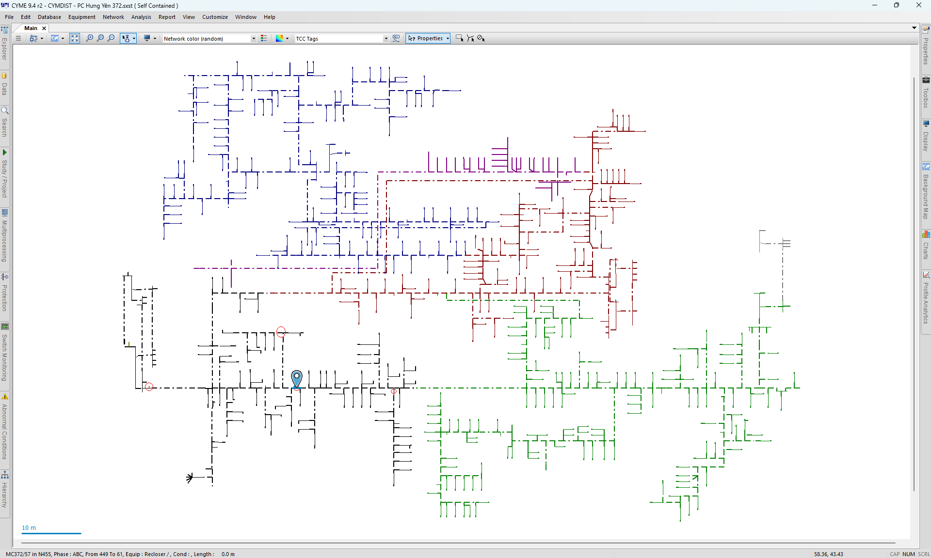
Task: Toggle the Properties selection mode button
Action: tap(426, 38)
